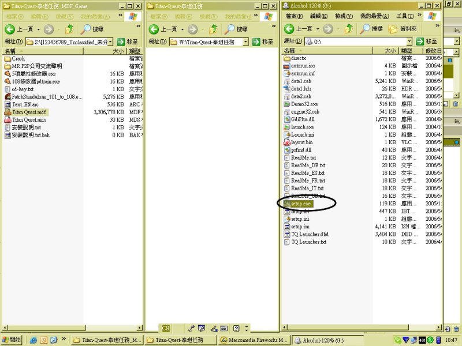This screenshot has width=462, height=346.
Task: Open Back history dropdown in MDF_Game window
Action: (39, 29)
